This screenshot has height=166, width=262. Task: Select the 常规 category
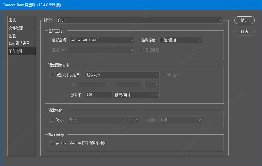pos(22,20)
